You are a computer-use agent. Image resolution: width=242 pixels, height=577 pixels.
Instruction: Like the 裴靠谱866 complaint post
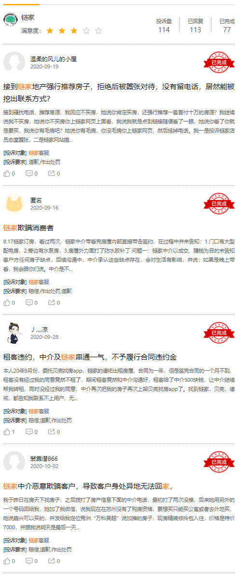coord(9,561)
